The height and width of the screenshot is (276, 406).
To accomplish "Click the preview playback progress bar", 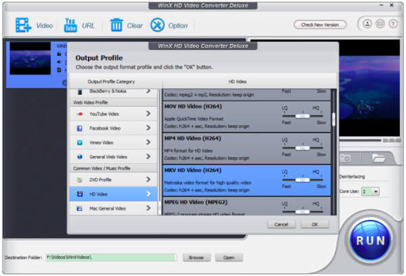I will [360, 140].
